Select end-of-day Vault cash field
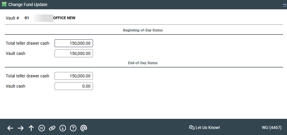The width and height of the screenshot is (287, 135). 74,86
